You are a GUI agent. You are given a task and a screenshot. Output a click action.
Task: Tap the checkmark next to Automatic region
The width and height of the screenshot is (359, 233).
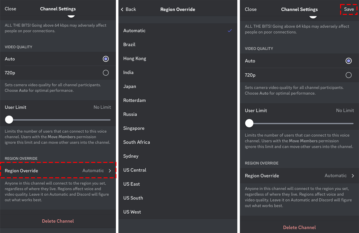[x=230, y=31]
